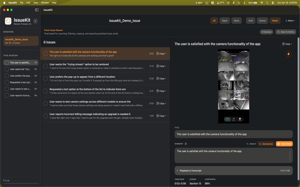Click in the Summary text area
The width and height of the screenshot is (300, 187).
point(233,155)
